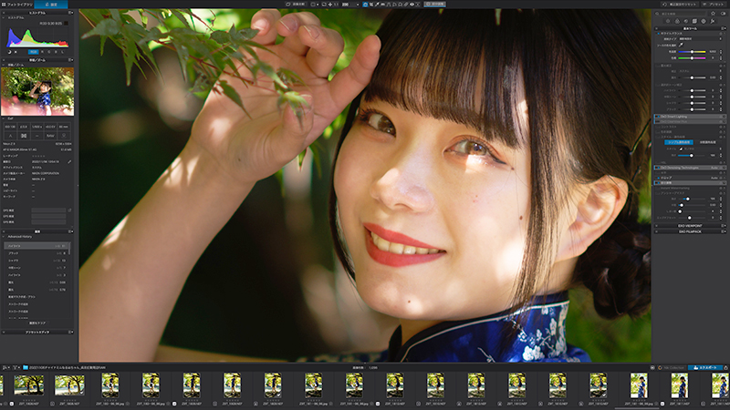Switch to the フォトライブラリ tab

[17, 5]
